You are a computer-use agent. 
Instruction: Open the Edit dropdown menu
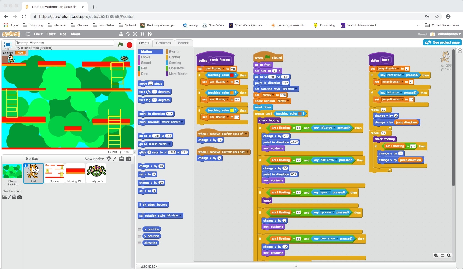click(x=51, y=34)
